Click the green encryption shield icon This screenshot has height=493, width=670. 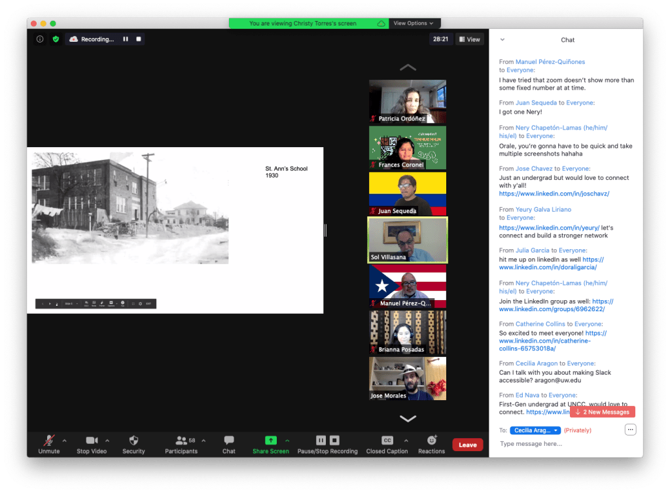point(56,39)
